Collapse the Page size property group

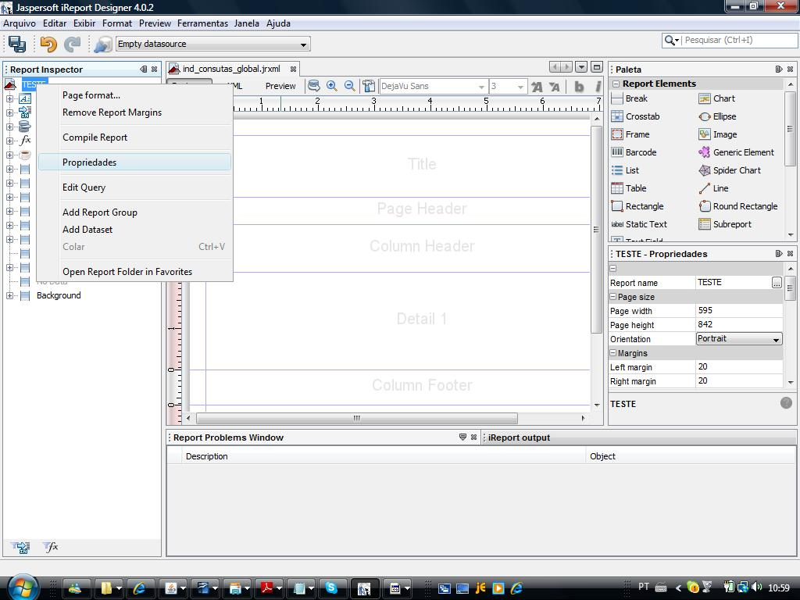pos(613,296)
